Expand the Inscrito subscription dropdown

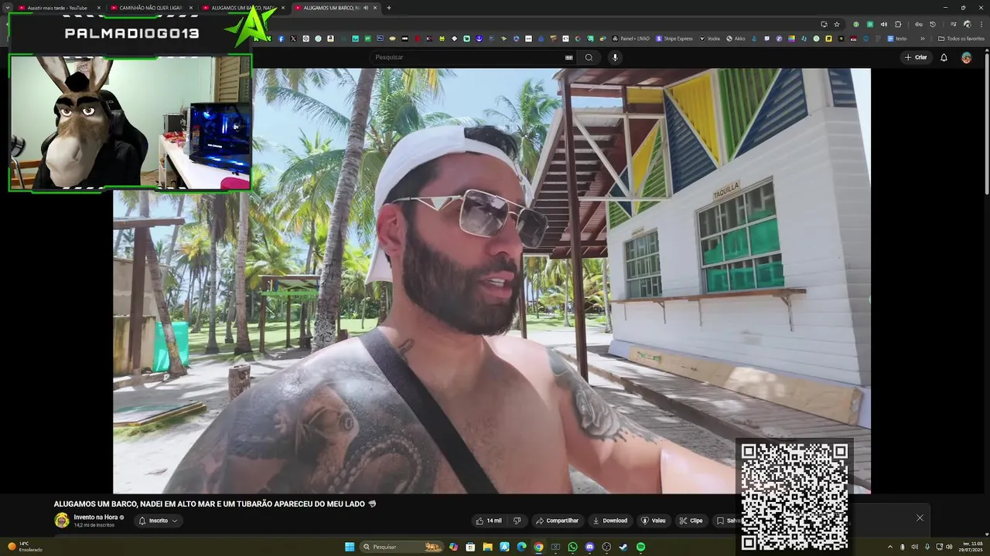[159, 520]
